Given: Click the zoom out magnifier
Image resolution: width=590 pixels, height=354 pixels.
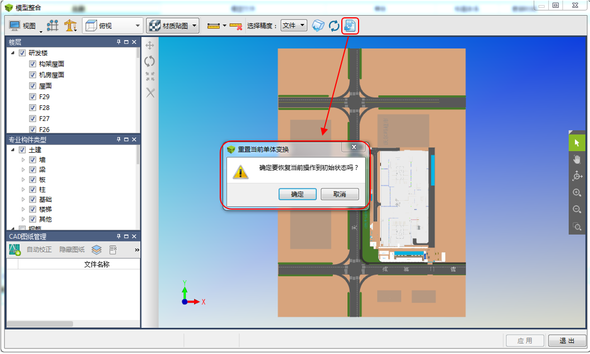Looking at the screenshot, I should pos(577,209).
